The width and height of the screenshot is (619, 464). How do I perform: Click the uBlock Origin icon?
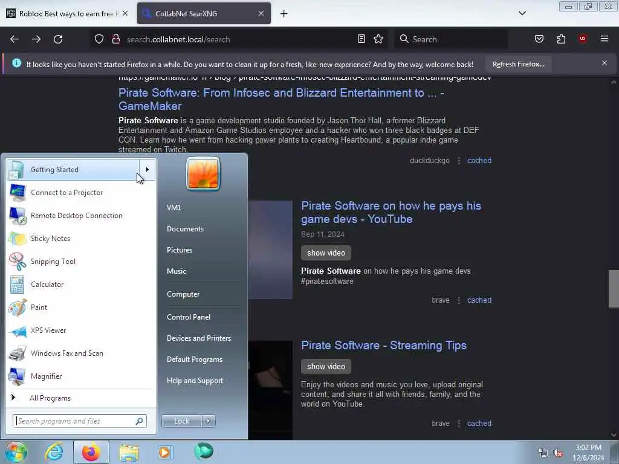[583, 39]
